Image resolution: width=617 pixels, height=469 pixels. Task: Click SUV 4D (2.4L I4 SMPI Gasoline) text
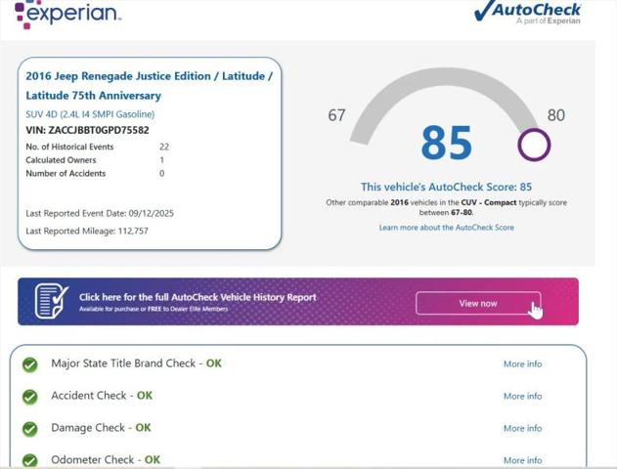pos(90,114)
